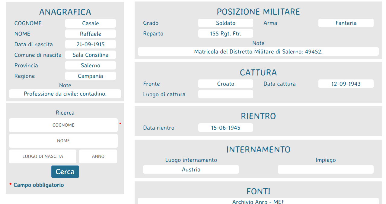Click the Cerca search button
The image size is (386, 204).
(65, 172)
